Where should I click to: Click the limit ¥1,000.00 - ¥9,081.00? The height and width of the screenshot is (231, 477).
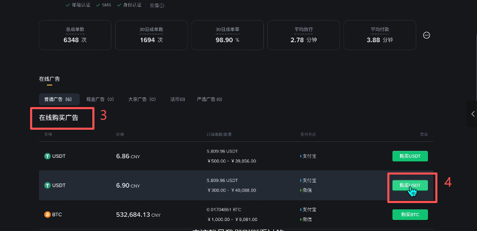point(232,219)
